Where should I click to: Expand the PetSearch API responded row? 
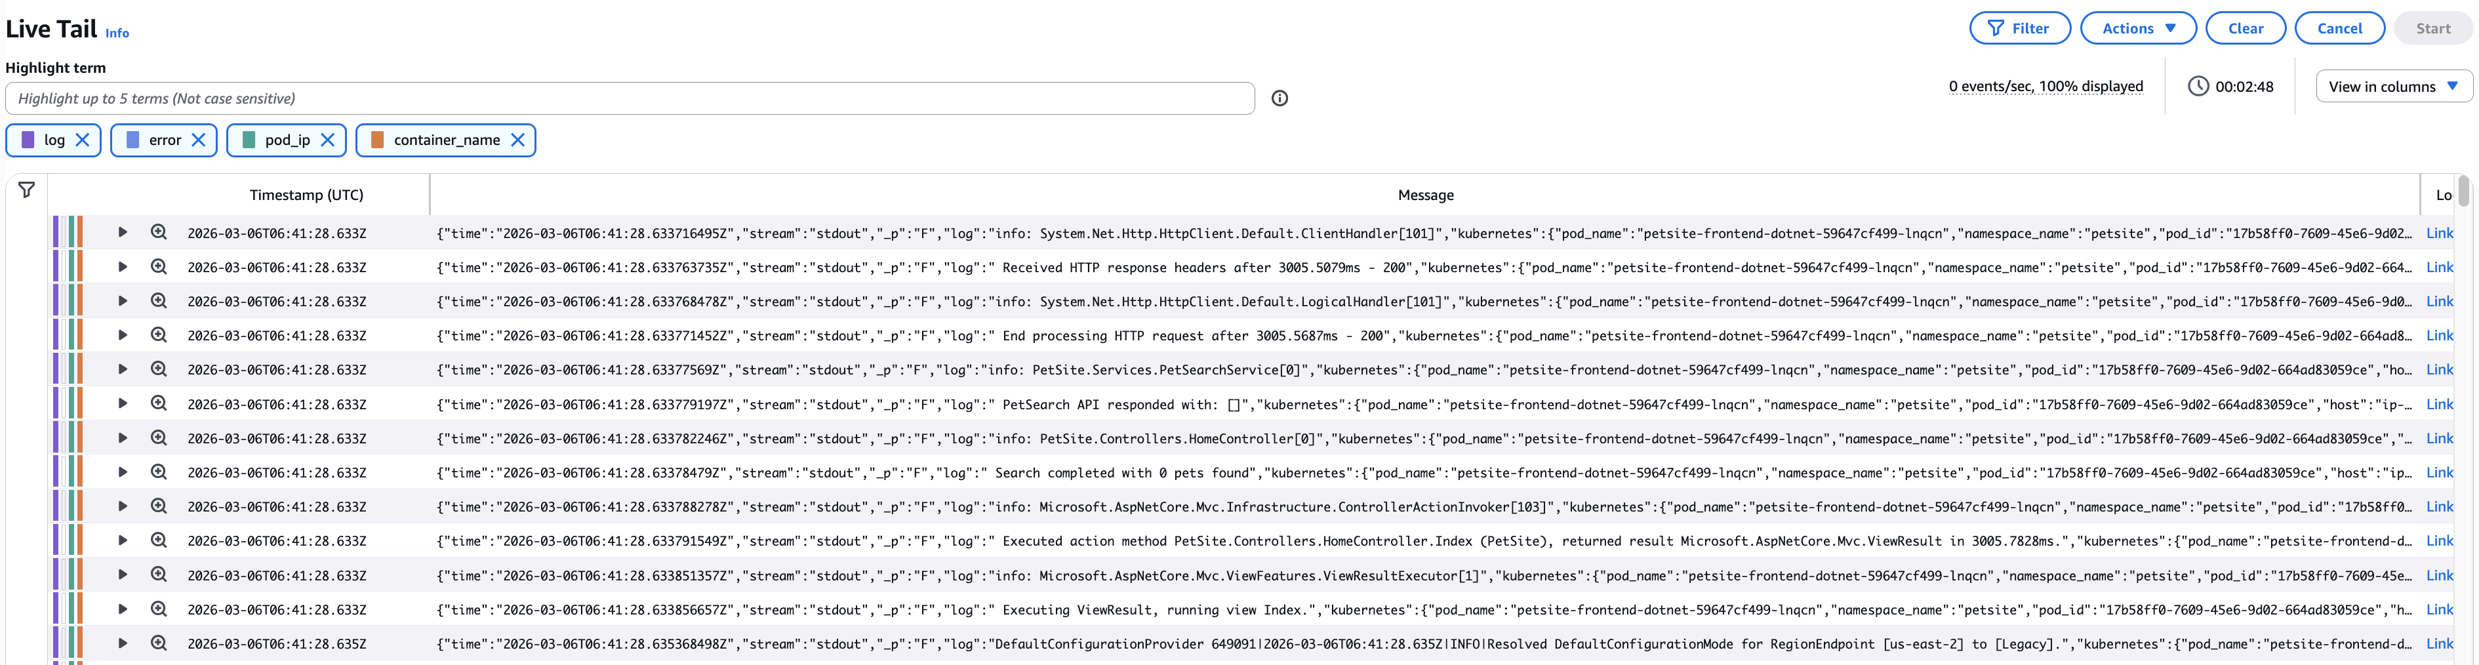[x=122, y=403]
